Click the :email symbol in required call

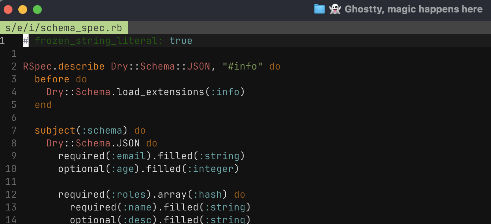pos(128,156)
